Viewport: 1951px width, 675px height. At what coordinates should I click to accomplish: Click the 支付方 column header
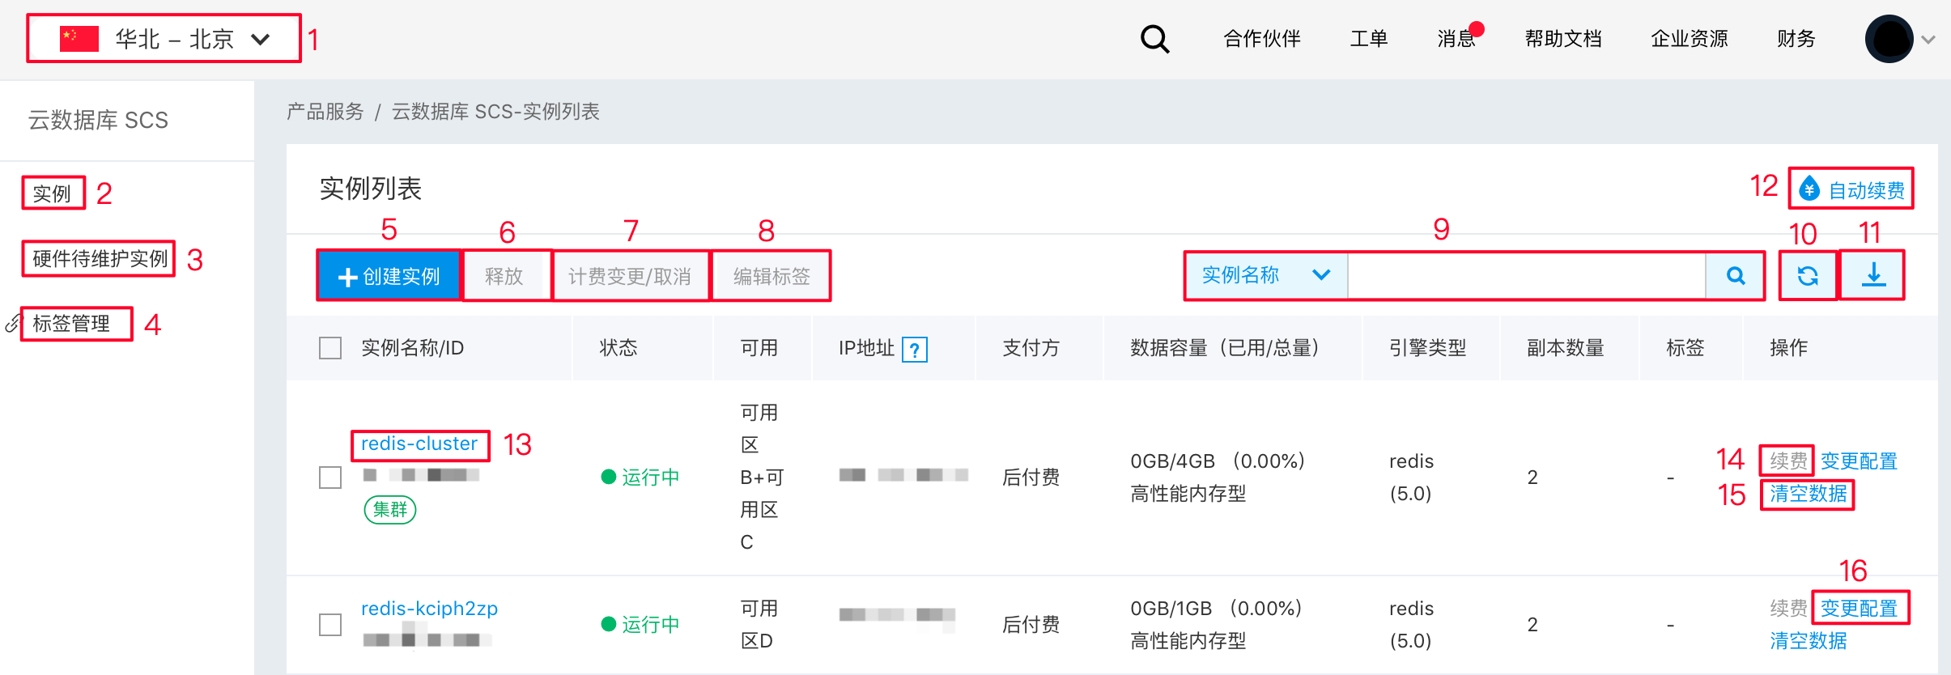pyautogui.click(x=1031, y=348)
